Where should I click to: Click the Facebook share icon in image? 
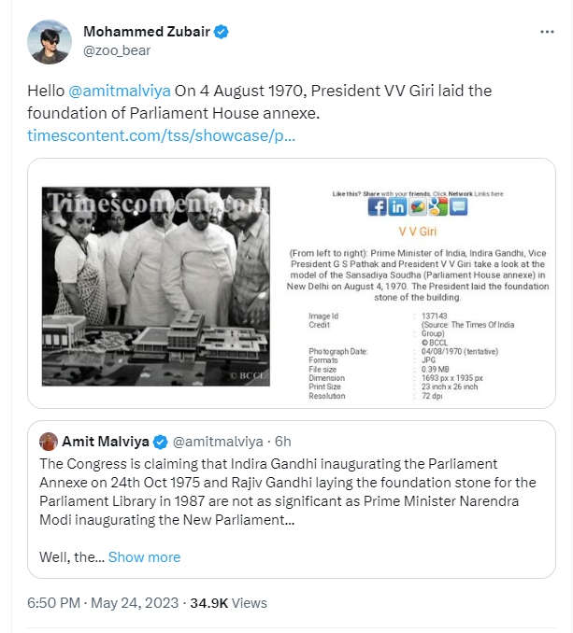tap(377, 207)
